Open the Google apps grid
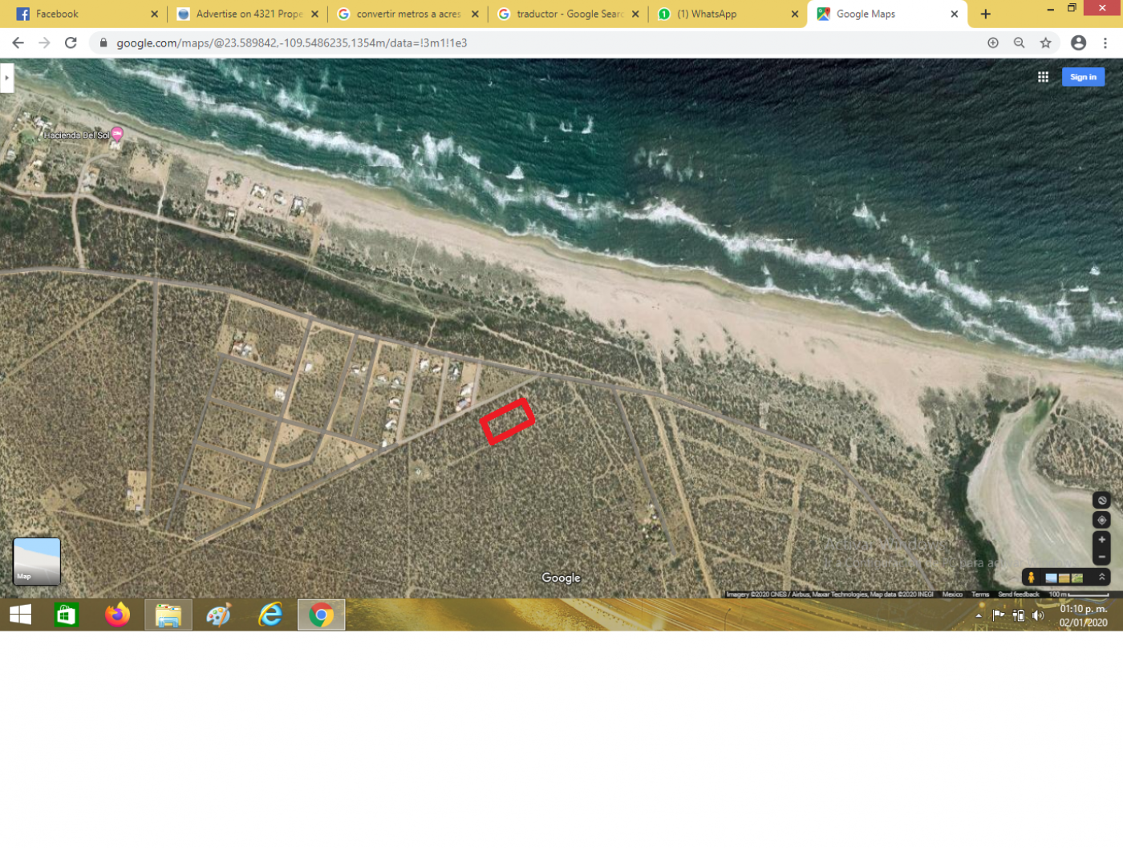This screenshot has width=1123, height=848. point(1043,77)
